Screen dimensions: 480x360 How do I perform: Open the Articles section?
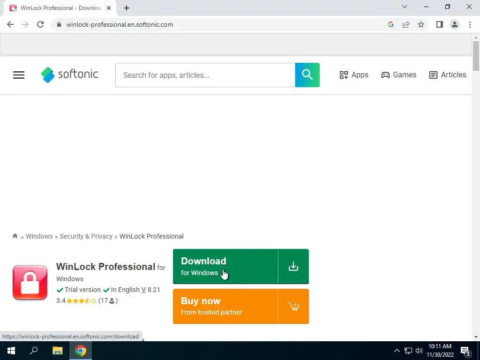coord(448,75)
